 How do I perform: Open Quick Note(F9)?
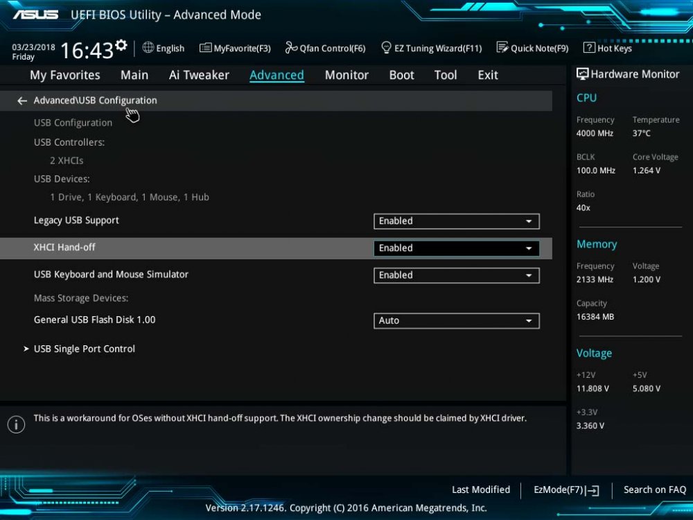(532, 48)
